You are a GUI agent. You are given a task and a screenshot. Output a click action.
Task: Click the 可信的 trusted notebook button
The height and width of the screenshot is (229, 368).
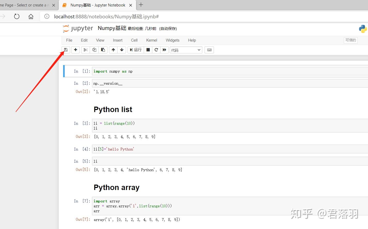click(350, 40)
